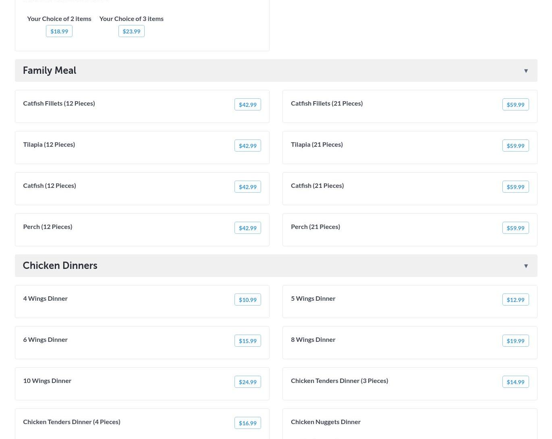The image size is (552, 439).
Task: Collapse the Family Meal section arrow
Action: 526,71
